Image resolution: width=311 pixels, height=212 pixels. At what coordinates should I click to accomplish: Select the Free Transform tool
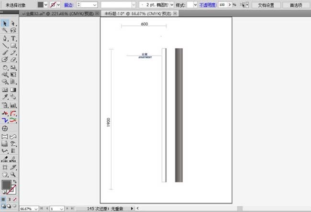13,74
